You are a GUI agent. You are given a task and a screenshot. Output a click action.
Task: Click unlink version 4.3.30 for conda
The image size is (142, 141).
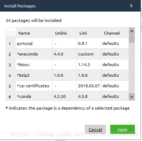point(65,96)
